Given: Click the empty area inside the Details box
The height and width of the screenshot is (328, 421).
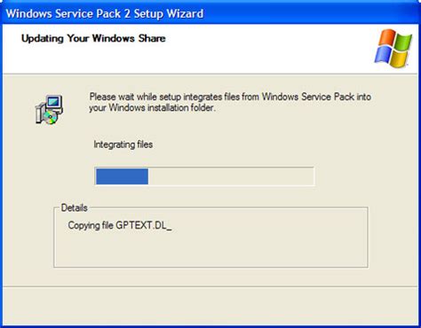Looking at the screenshot, I should click(210, 250).
